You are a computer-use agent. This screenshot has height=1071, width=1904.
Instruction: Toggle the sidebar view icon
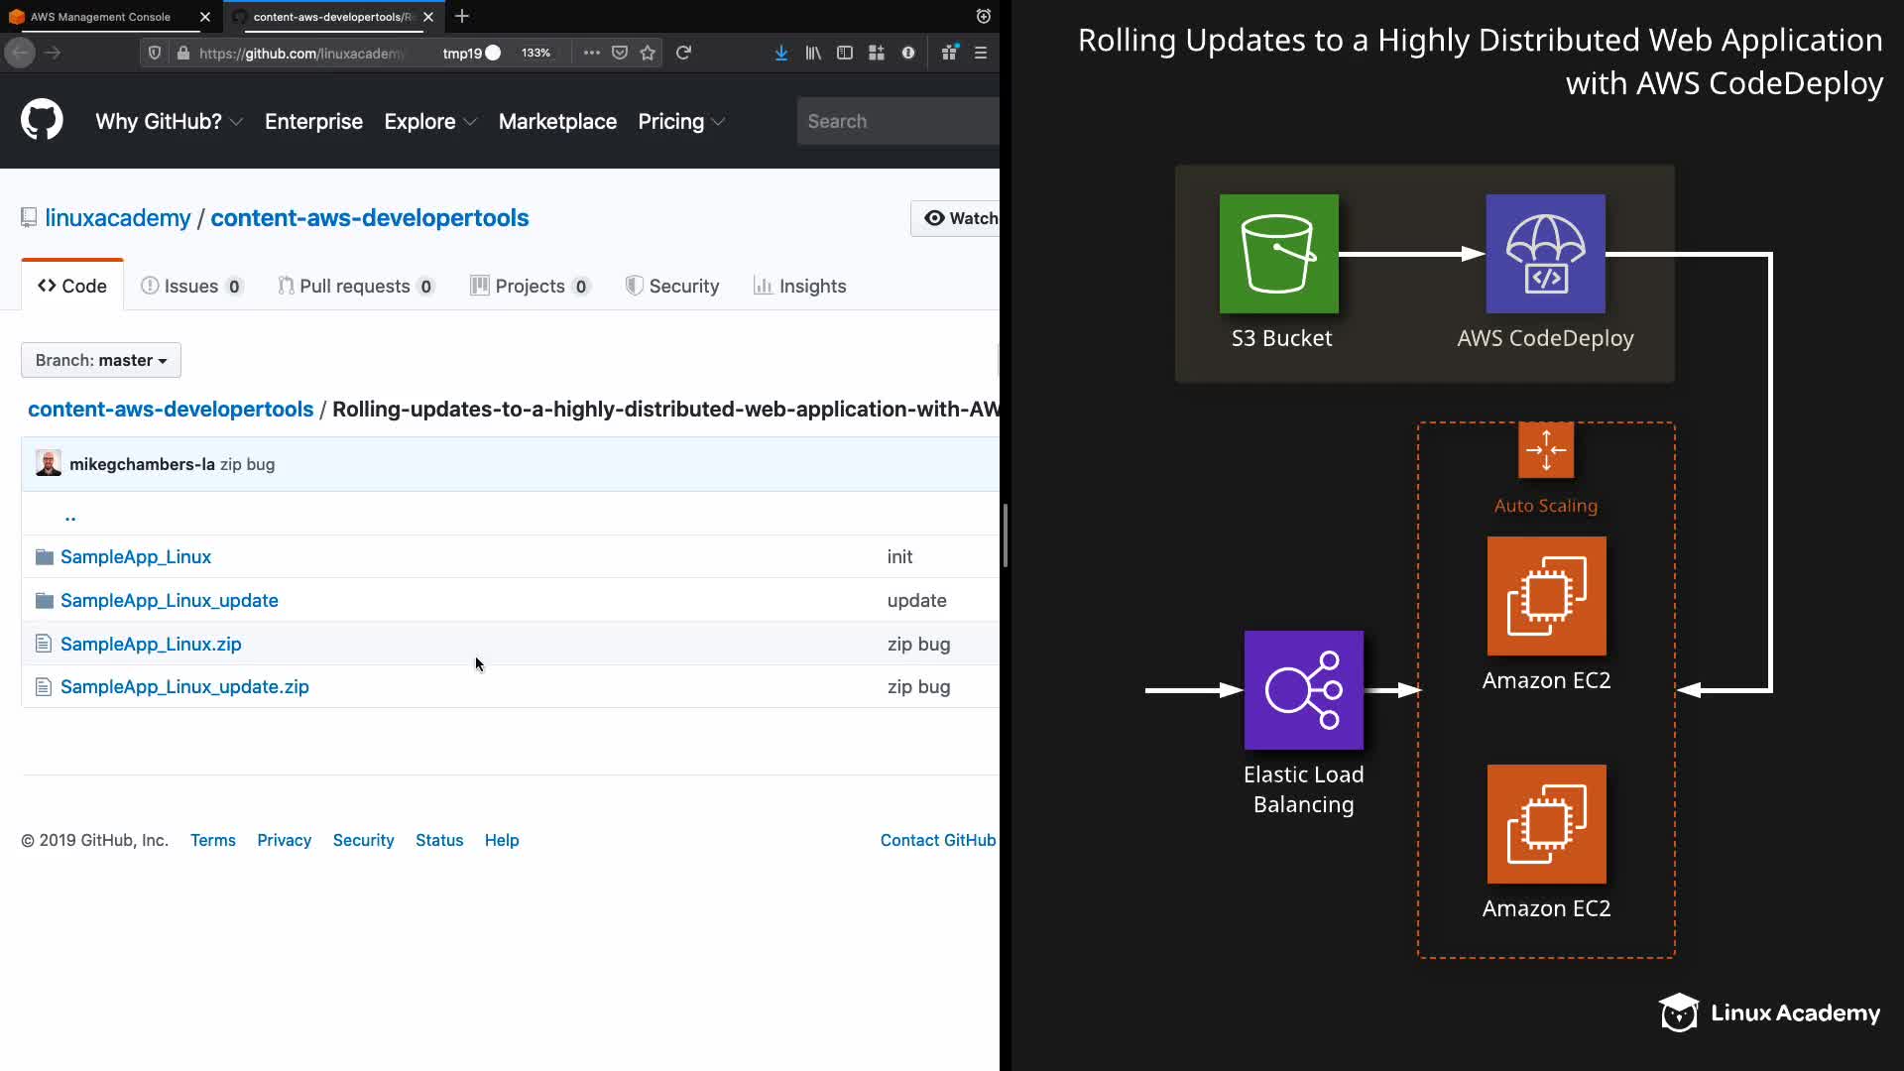coord(845,54)
